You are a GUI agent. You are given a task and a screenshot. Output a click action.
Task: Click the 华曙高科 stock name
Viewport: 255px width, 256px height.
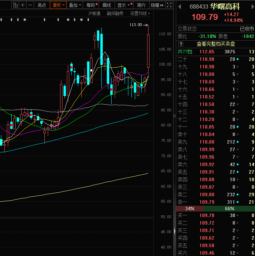[x=225, y=6]
